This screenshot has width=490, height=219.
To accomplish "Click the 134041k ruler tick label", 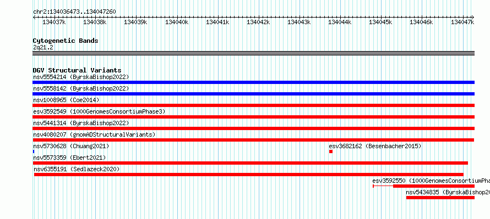I will [217, 22].
